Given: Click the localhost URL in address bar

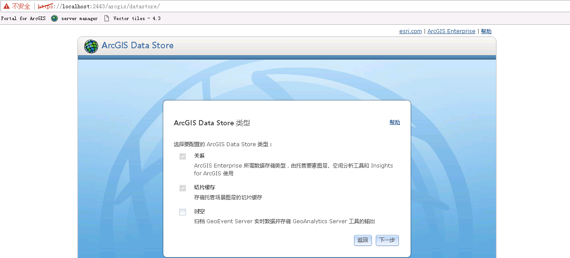Looking at the screenshot, I should click(98, 6).
